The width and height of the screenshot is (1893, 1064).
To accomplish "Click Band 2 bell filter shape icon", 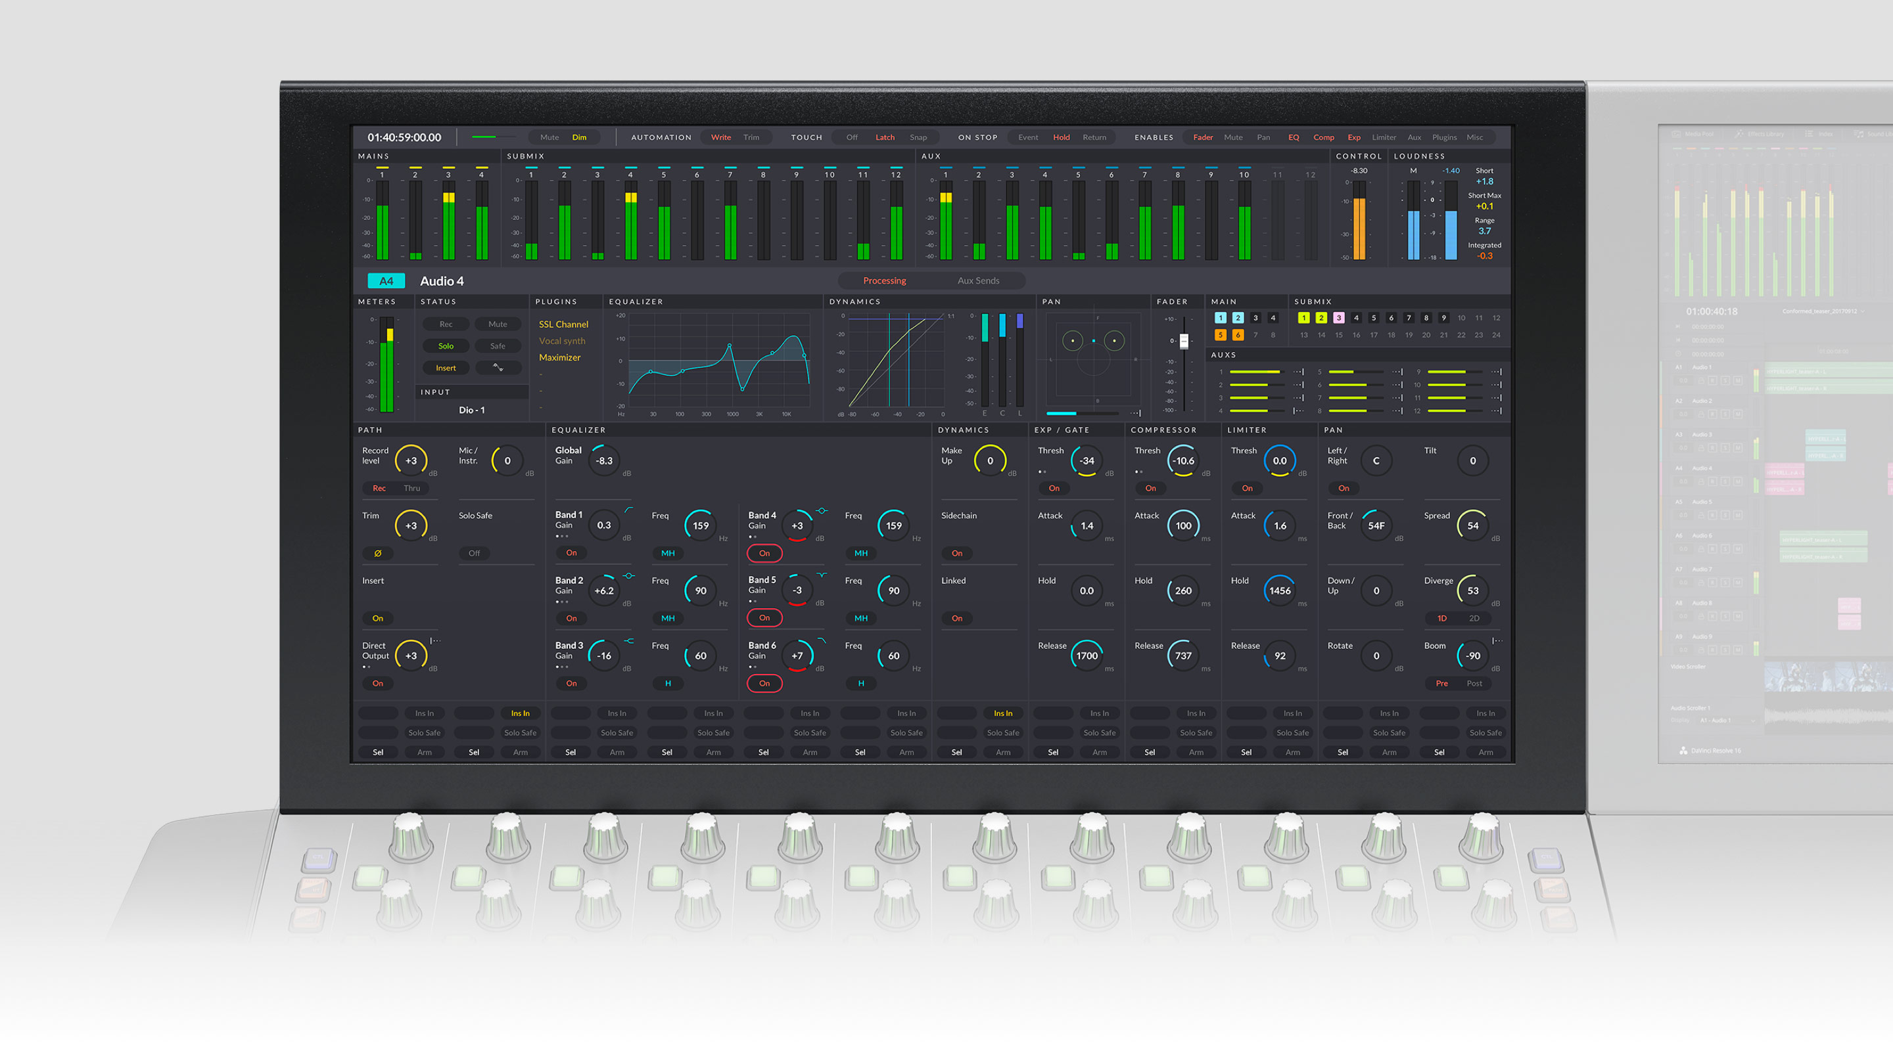I will (x=629, y=575).
